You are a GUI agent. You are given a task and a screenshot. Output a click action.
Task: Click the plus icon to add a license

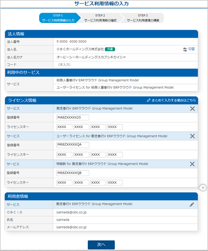click(203, 187)
